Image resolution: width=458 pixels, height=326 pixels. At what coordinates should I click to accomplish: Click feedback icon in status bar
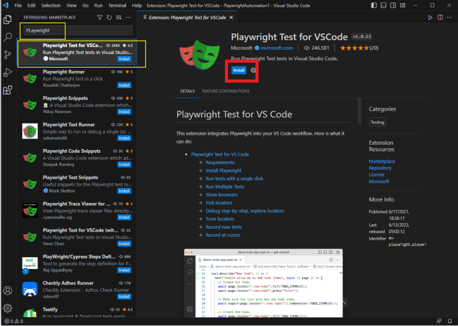(439, 321)
